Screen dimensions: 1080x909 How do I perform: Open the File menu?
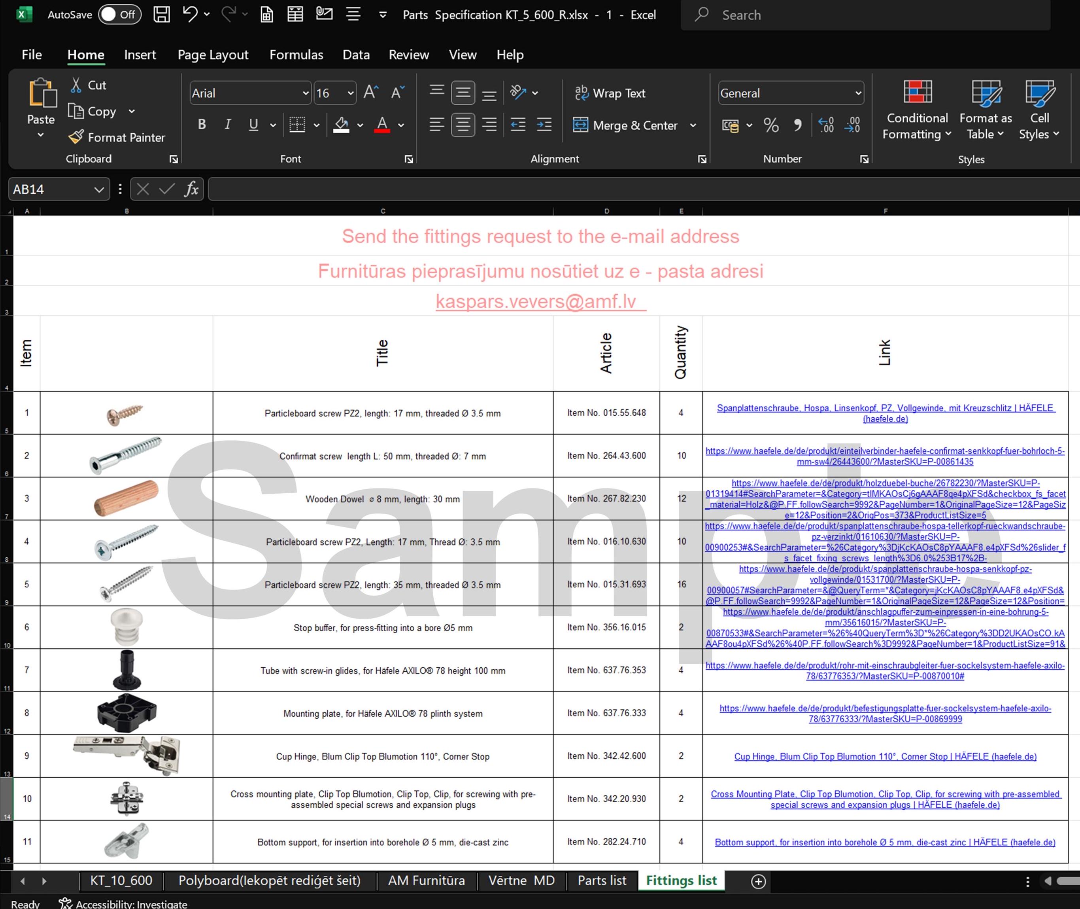coord(32,55)
